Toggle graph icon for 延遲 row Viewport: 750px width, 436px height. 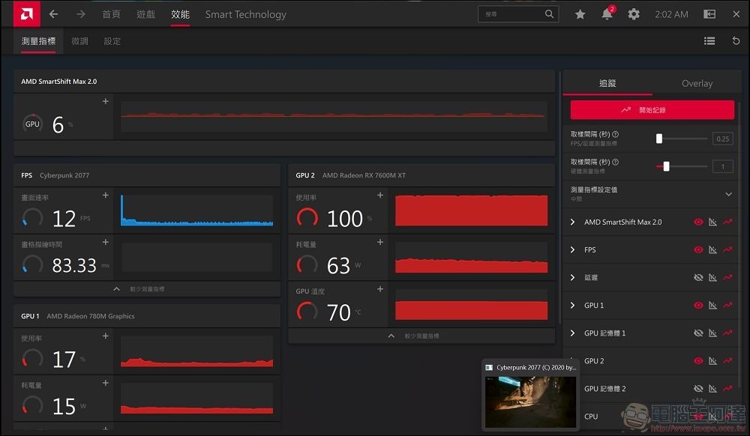(x=712, y=277)
